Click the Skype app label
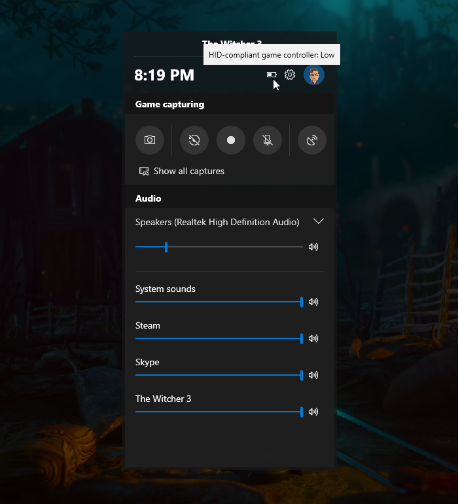 (147, 362)
